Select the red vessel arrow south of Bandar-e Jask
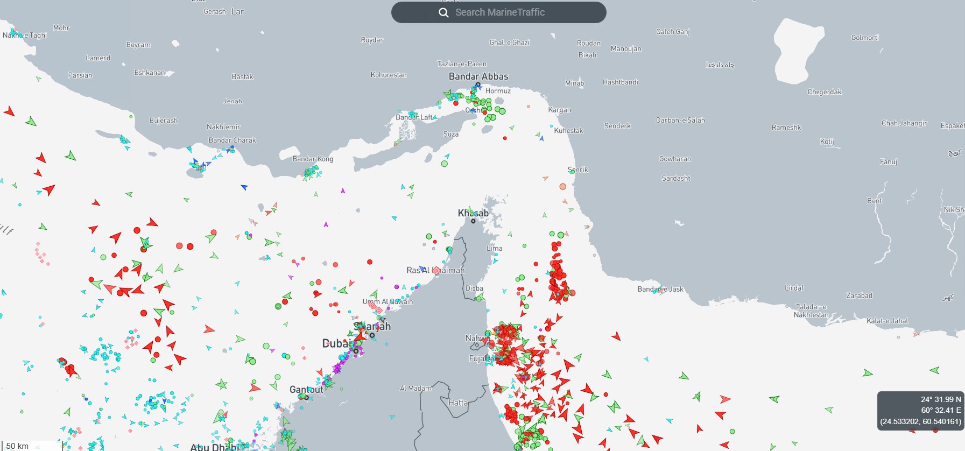 tap(616, 337)
